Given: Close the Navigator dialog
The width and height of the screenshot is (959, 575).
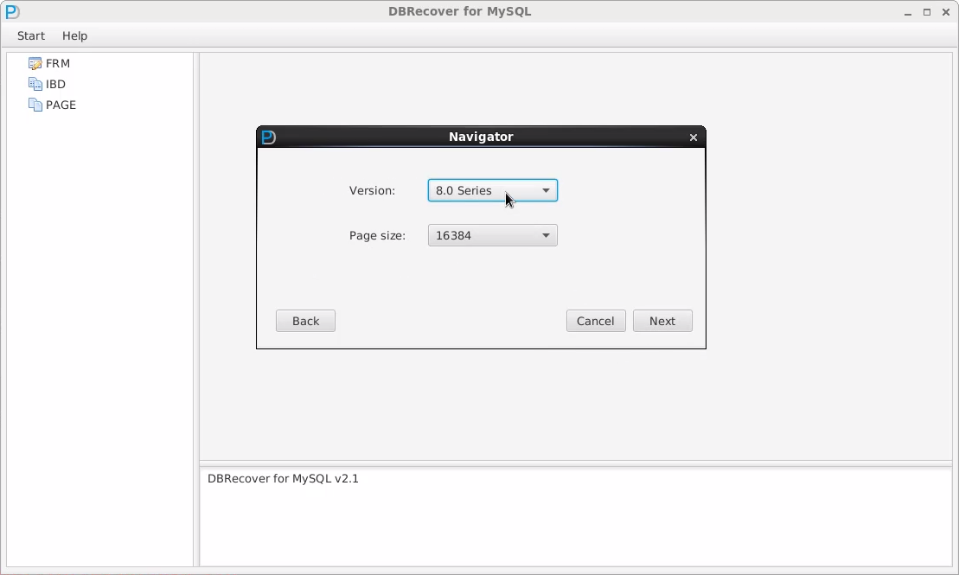Looking at the screenshot, I should click(693, 137).
